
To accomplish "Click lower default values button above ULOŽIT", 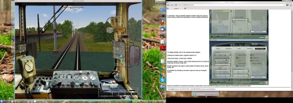I will tap(259, 77).
